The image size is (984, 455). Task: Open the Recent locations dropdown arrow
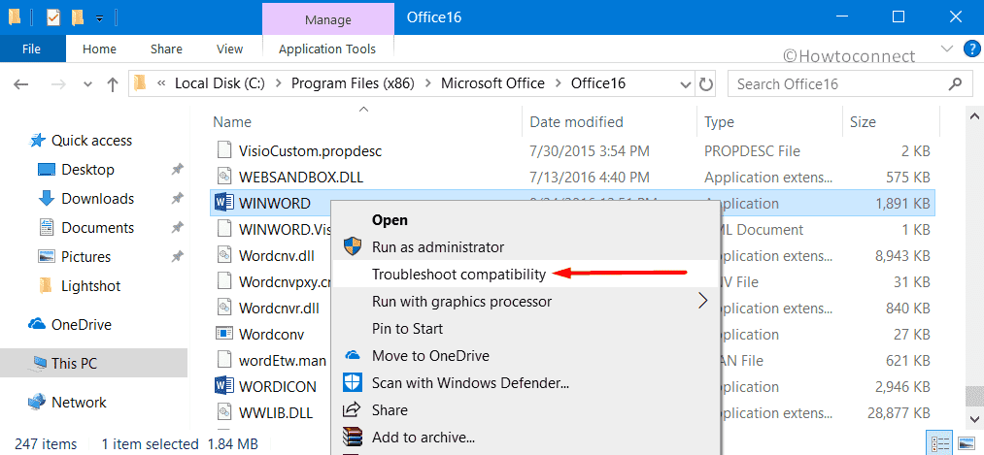click(x=87, y=84)
